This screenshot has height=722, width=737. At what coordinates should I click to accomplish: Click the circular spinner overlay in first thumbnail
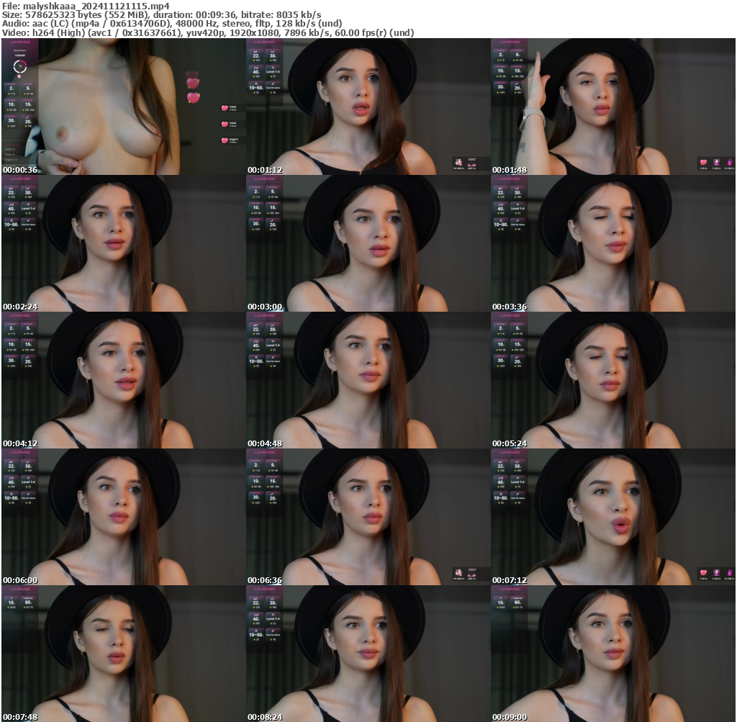[x=20, y=66]
